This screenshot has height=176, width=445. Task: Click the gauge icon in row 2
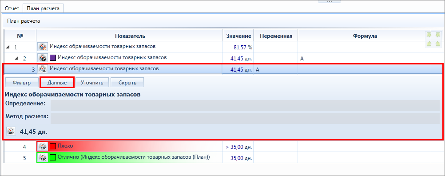pos(42,58)
